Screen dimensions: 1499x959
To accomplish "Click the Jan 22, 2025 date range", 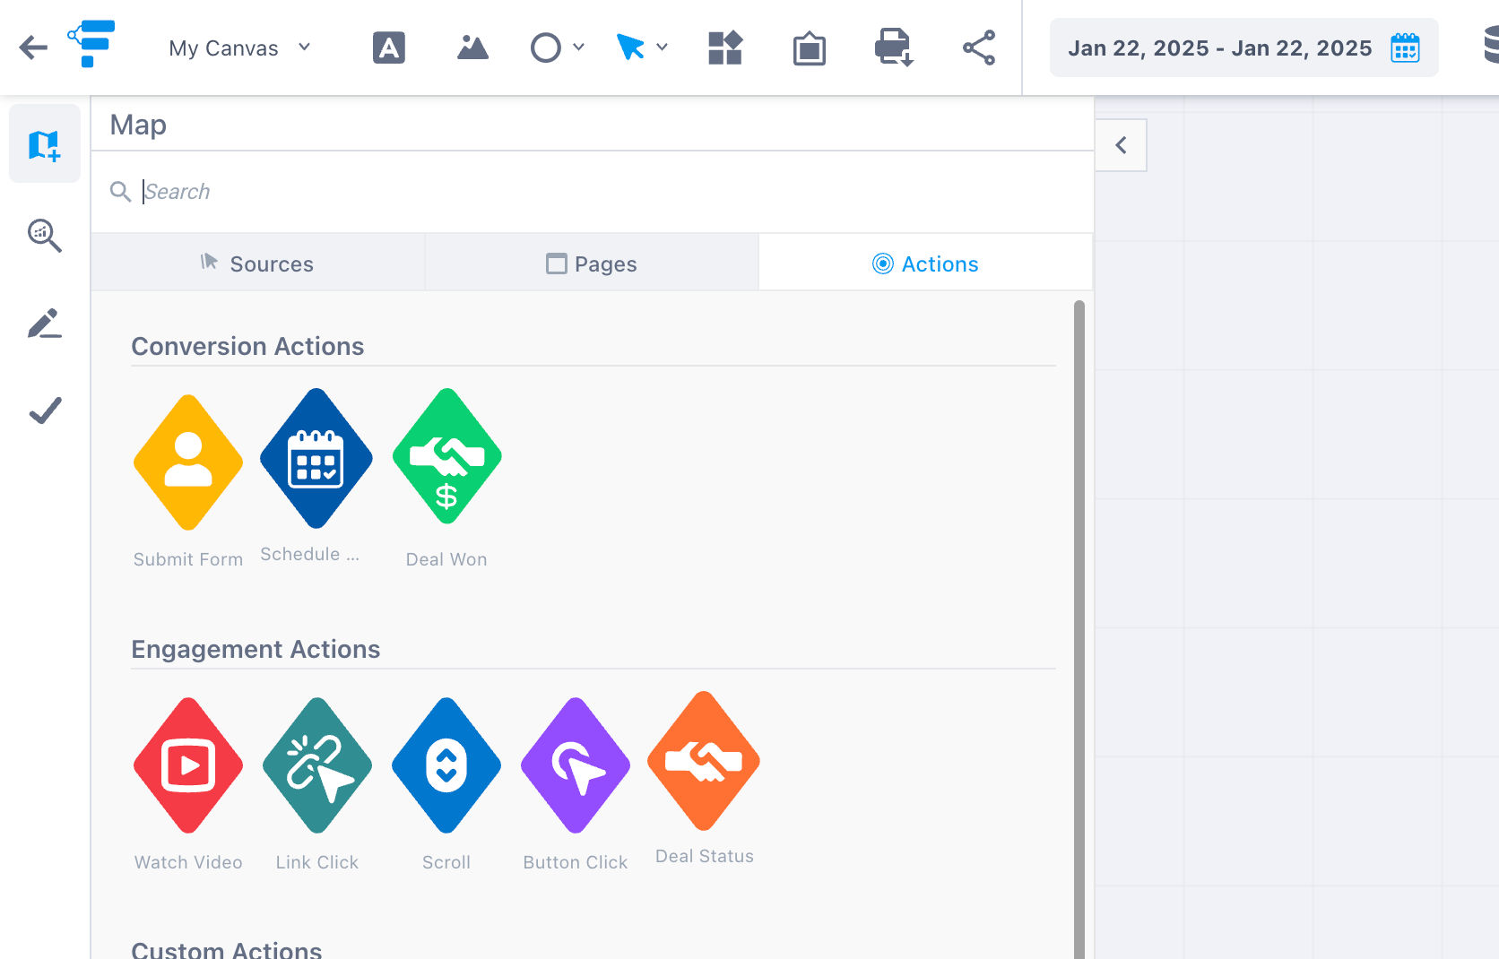I will click(1219, 48).
